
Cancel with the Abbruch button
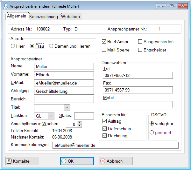coord(116,161)
